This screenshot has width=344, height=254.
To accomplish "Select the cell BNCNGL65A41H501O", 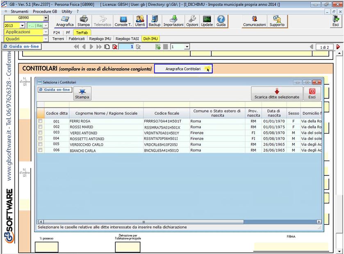I will pos(167,150).
